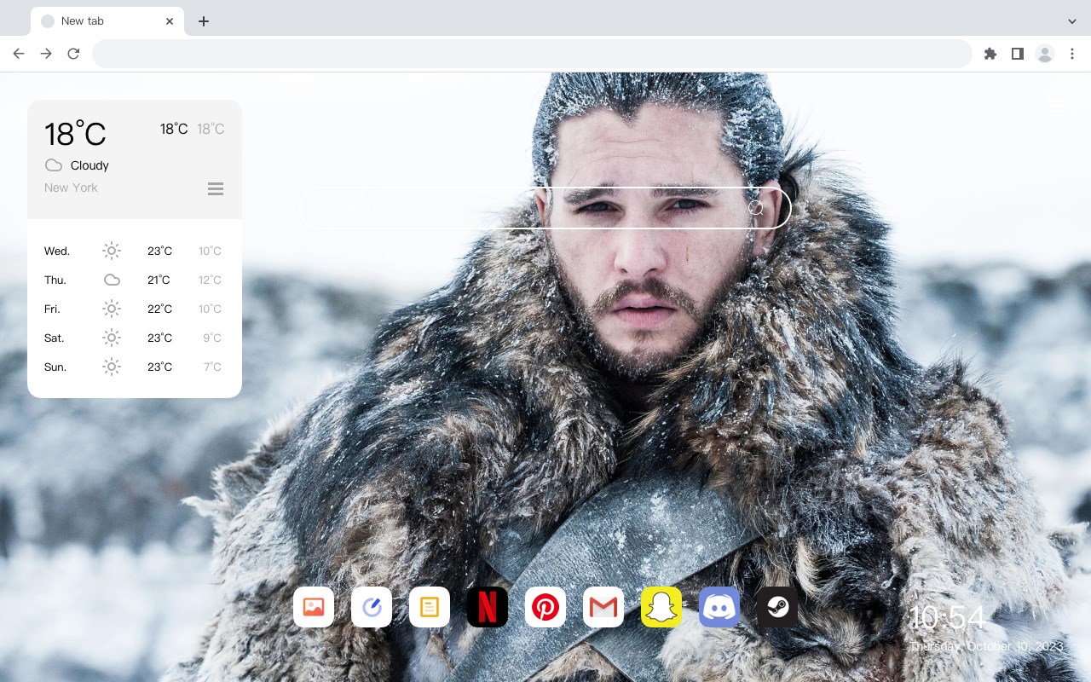Screen dimensions: 1091x682
Task: Open the Chrome profile avatar
Action: pos(1045,54)
